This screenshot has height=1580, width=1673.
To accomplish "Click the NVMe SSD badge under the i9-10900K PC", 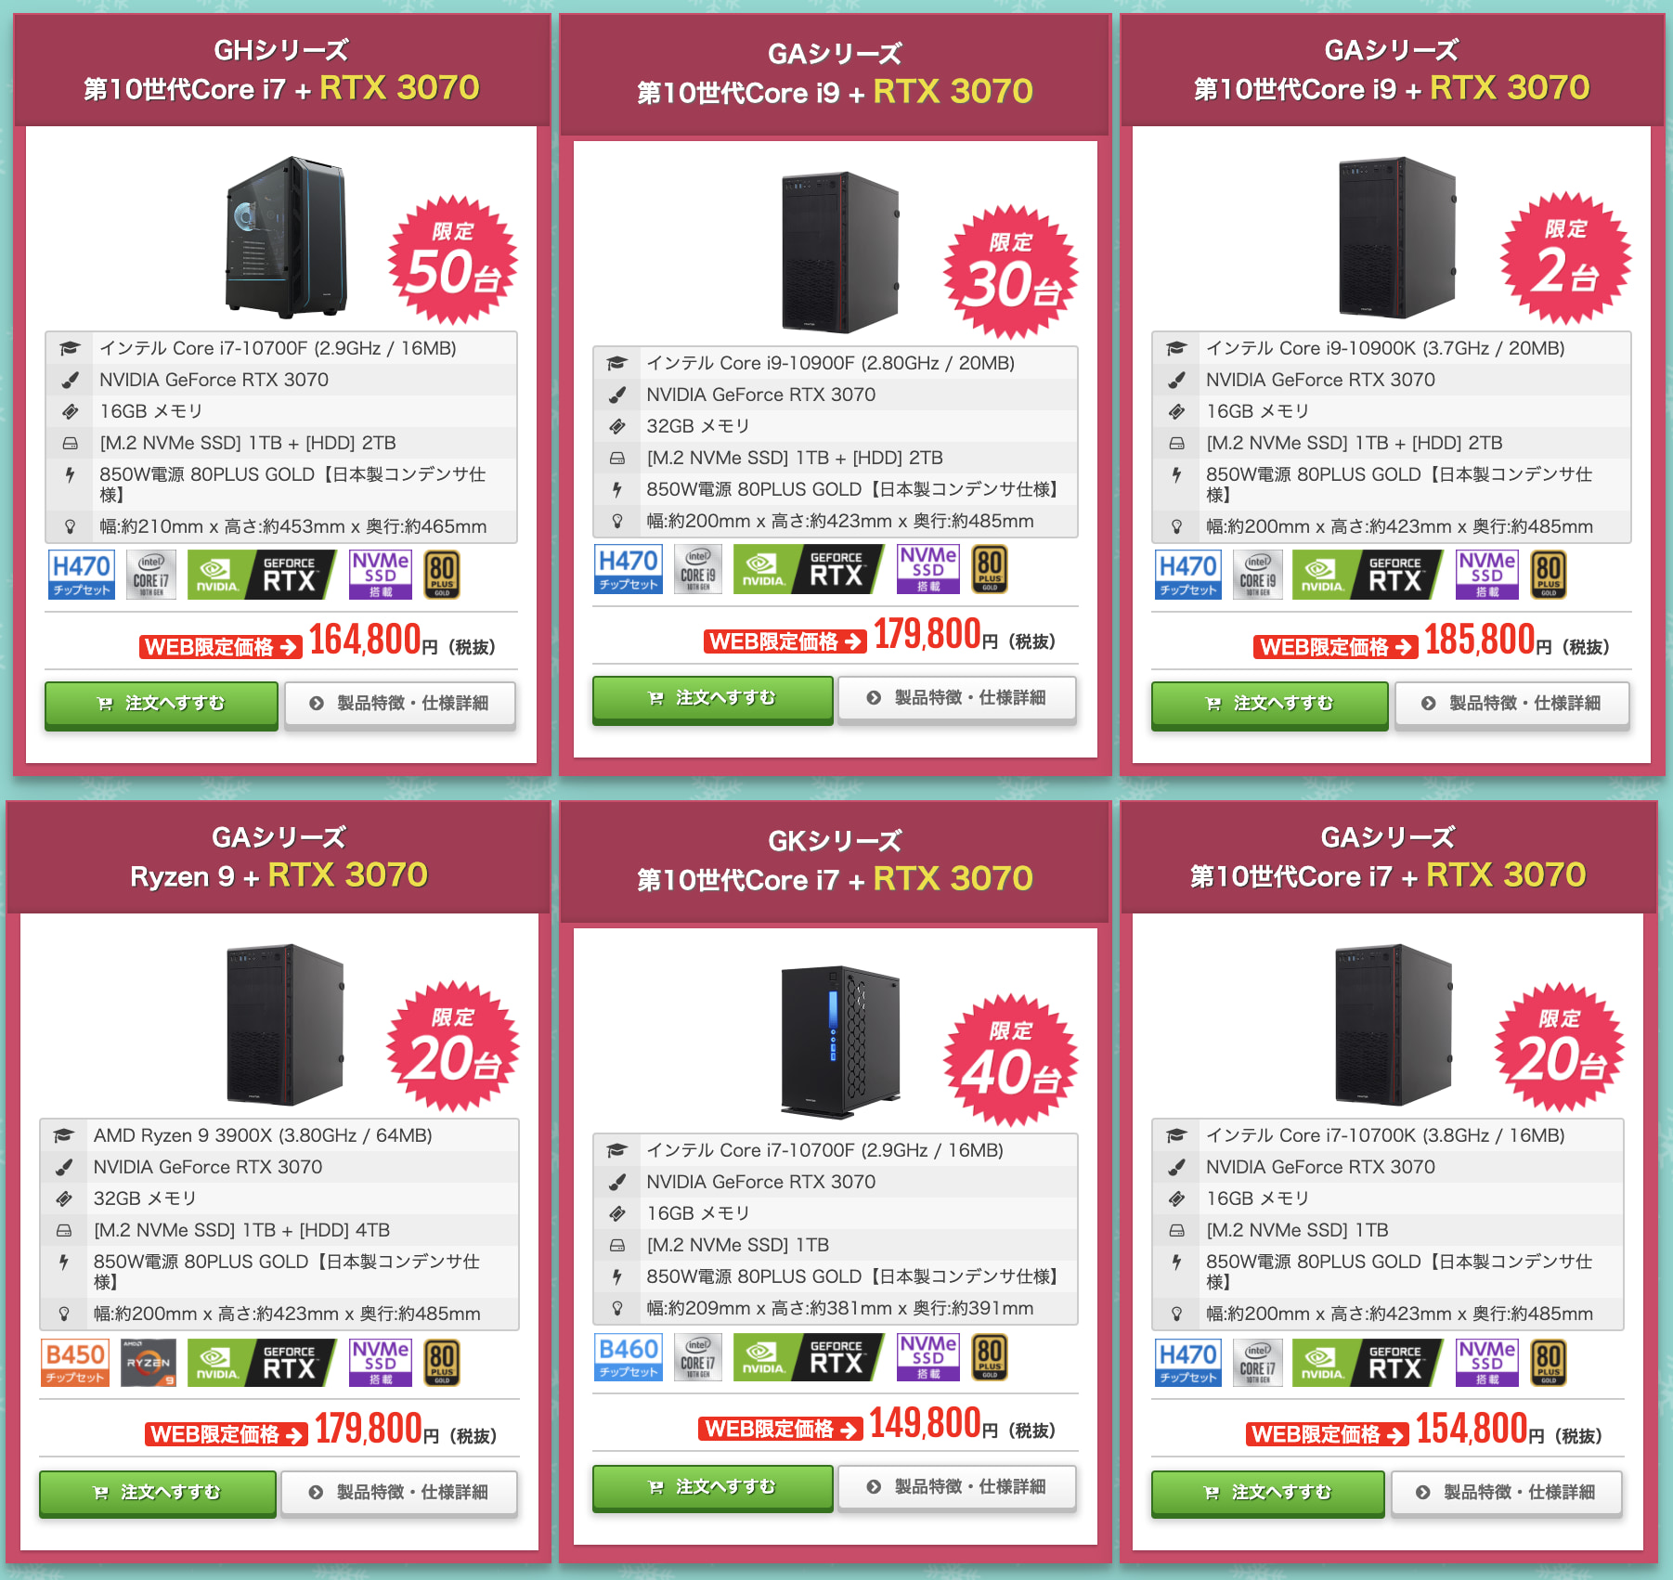I will tap(1487, 575).
